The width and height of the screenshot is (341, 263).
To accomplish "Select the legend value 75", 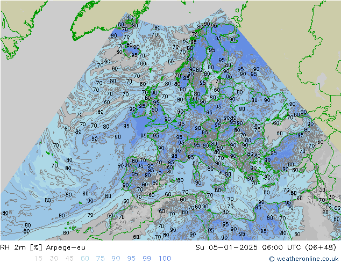I will point(100,259).
